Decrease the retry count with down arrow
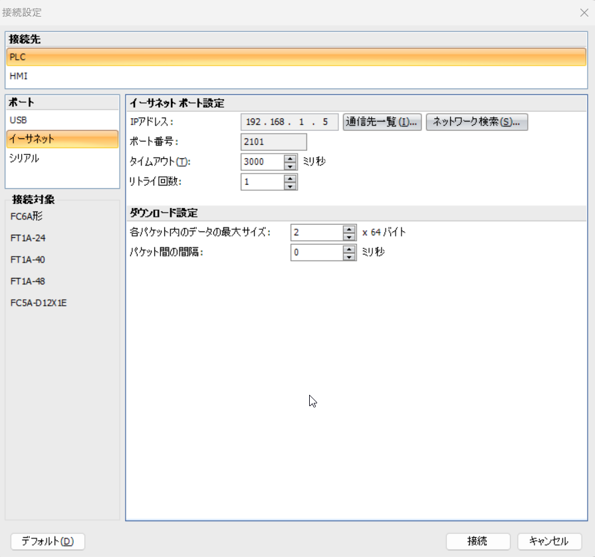 coord(291,186)
